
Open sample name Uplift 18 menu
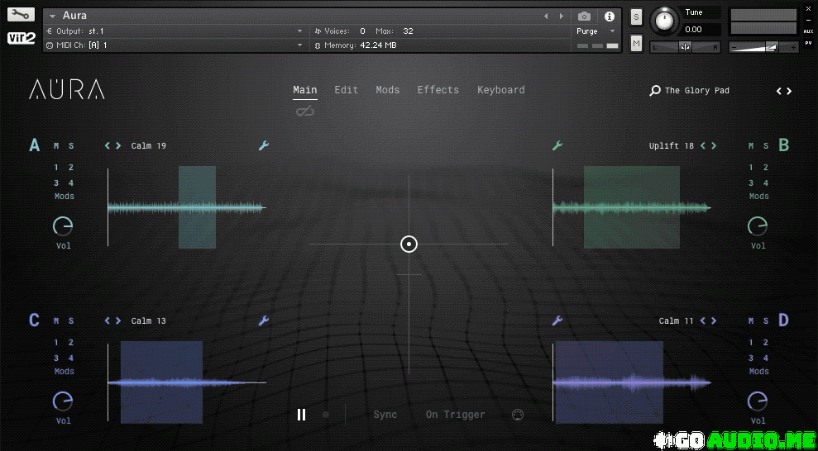pos(672,146)
